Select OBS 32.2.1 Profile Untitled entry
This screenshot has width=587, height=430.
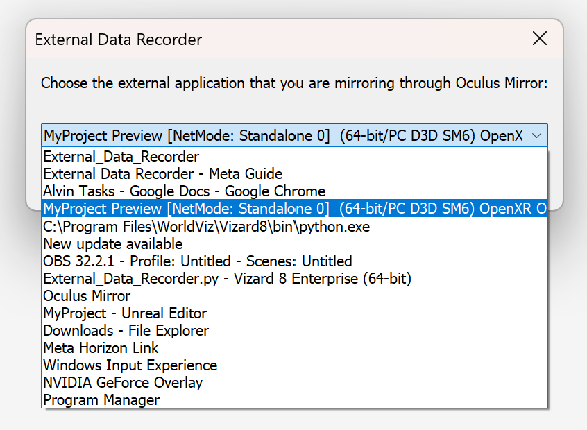[294, 261]
